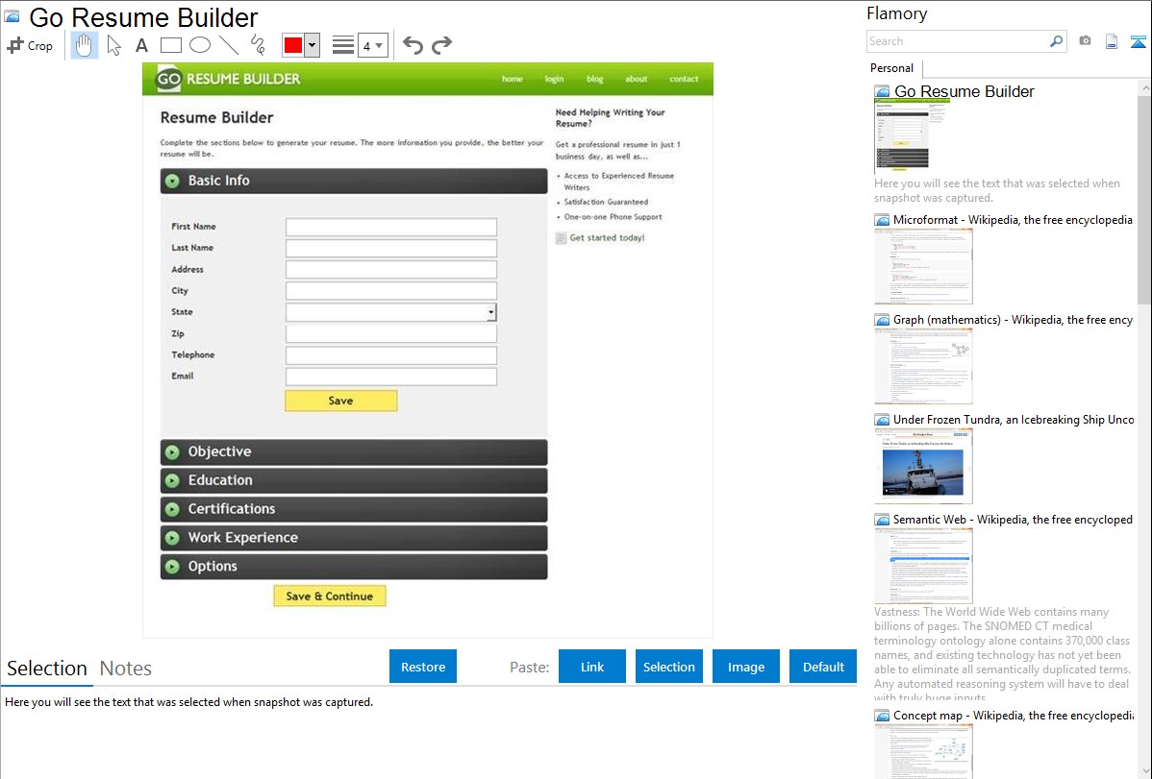The height and width of the screenshot is (779, 1152).
Task: Open the Graph (mathematics) snapshot thumbnail
Action: (923, 366)
